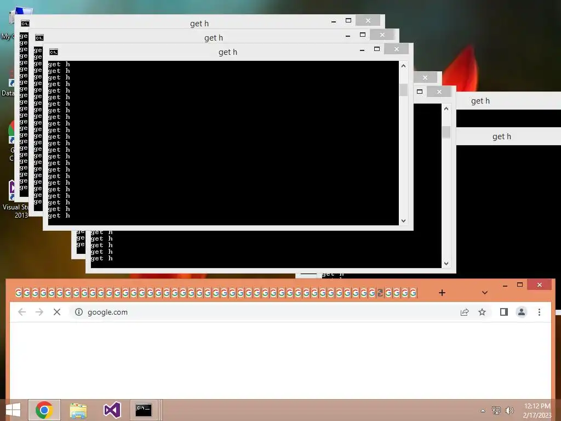View site information for google.com
The image size is (561, 421).
[x=79, y=312]
